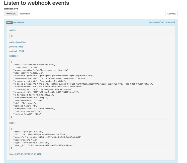The image size is (187, 163).
Task: Click the "query :" label
Action: pyautogui.click(x=13, y=30)
